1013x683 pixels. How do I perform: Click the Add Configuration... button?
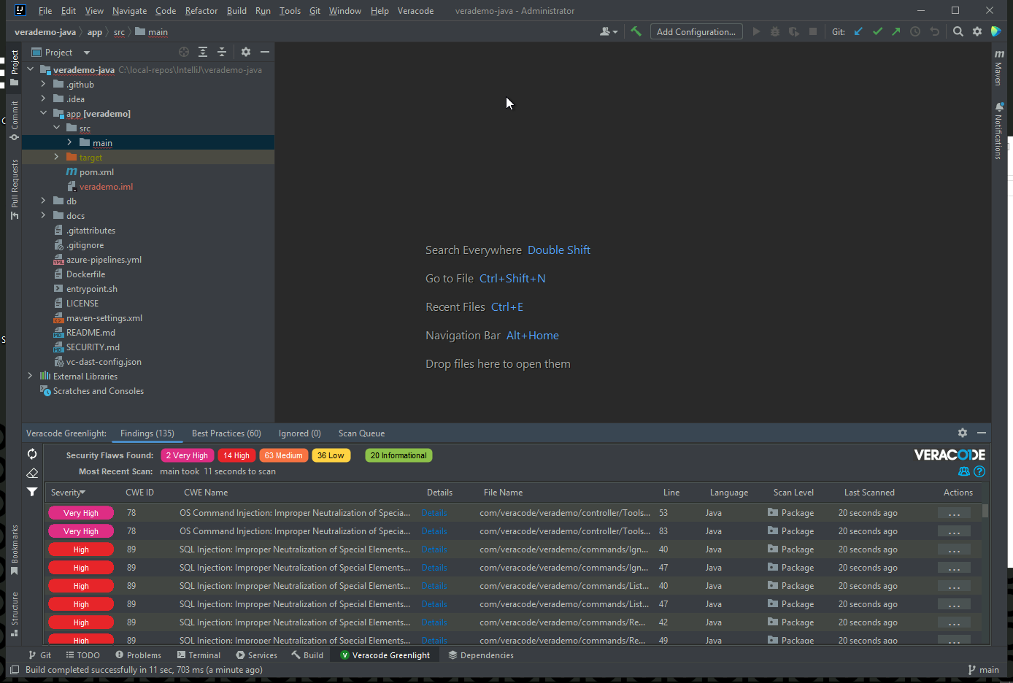pyautogui.click(x=696, y=31)
